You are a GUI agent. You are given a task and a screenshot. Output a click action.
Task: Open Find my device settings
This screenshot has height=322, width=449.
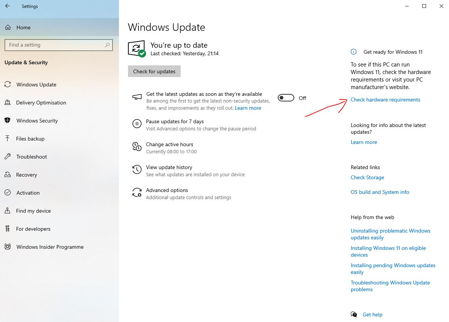(59, 210)
